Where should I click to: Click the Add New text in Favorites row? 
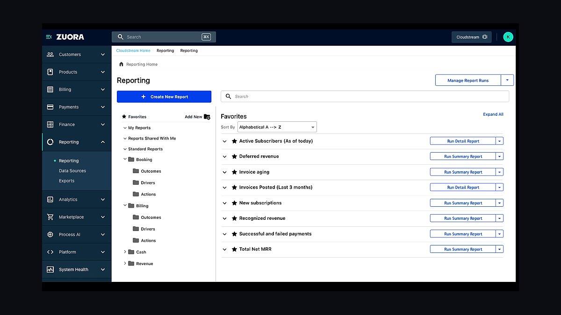pos(194,117)
